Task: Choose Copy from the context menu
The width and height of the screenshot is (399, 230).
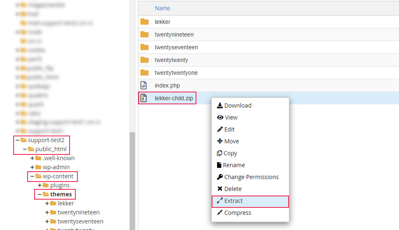Action: click(250, 153)
